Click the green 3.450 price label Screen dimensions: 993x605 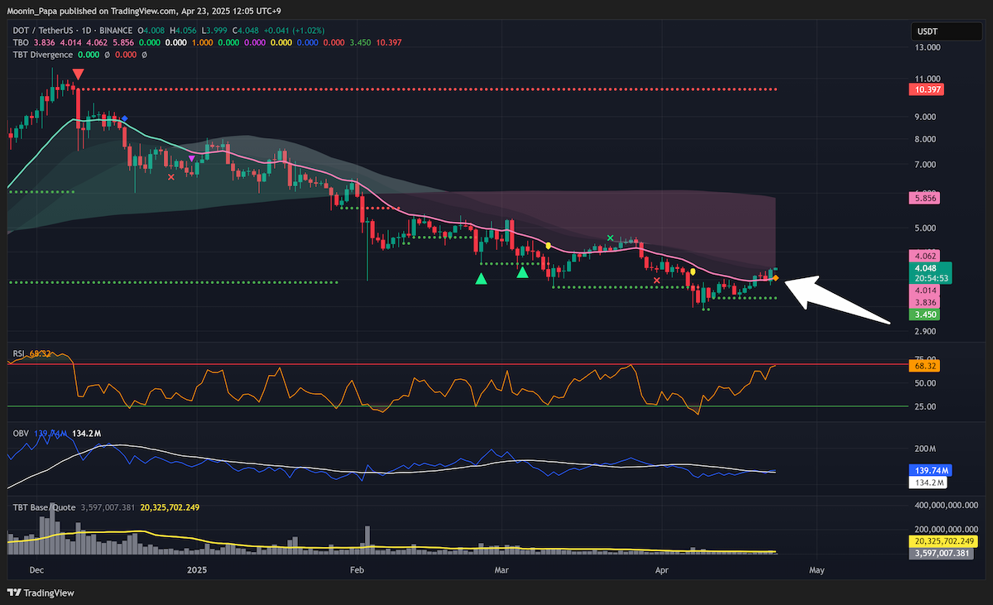click(923, 315)
